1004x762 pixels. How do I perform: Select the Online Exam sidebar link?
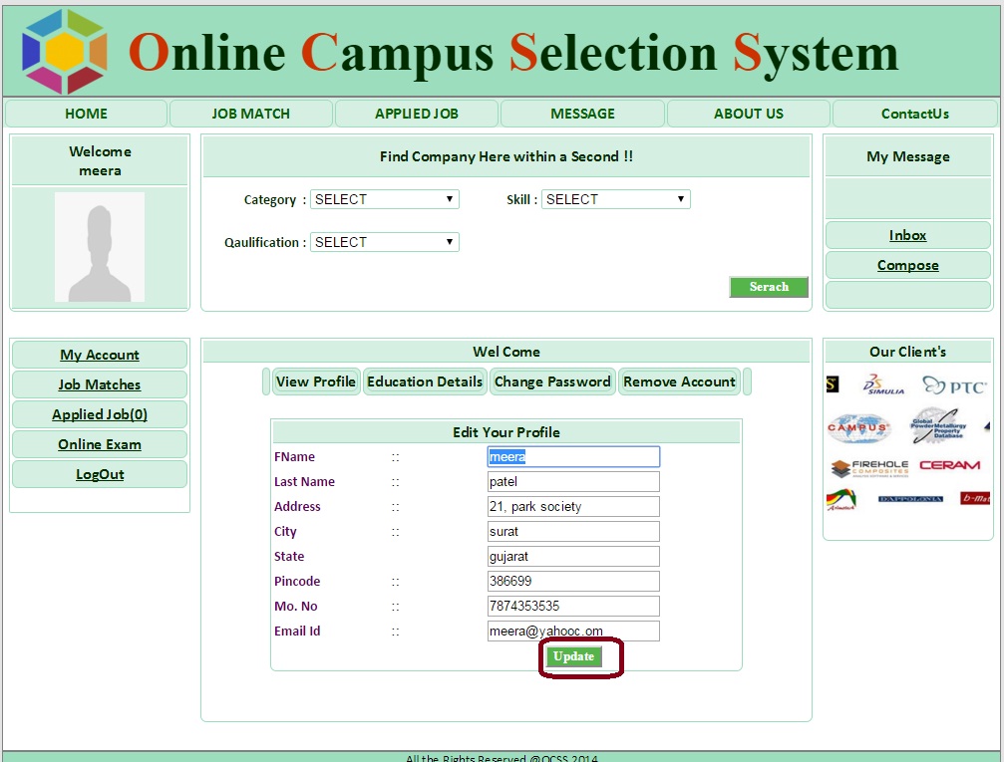[100, 444]
